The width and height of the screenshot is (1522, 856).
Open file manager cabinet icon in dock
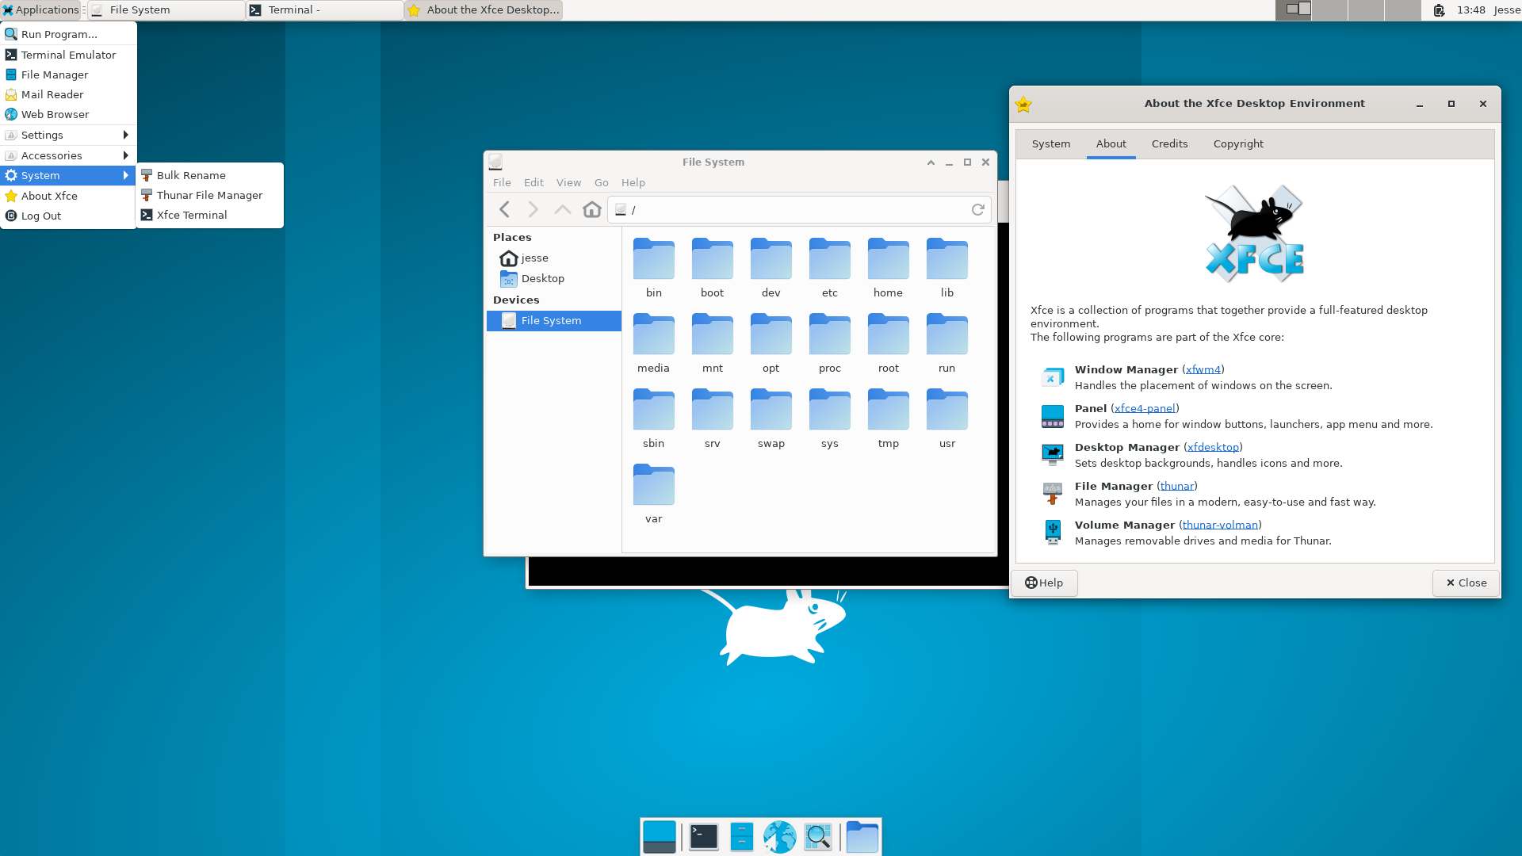coord(741,837)
